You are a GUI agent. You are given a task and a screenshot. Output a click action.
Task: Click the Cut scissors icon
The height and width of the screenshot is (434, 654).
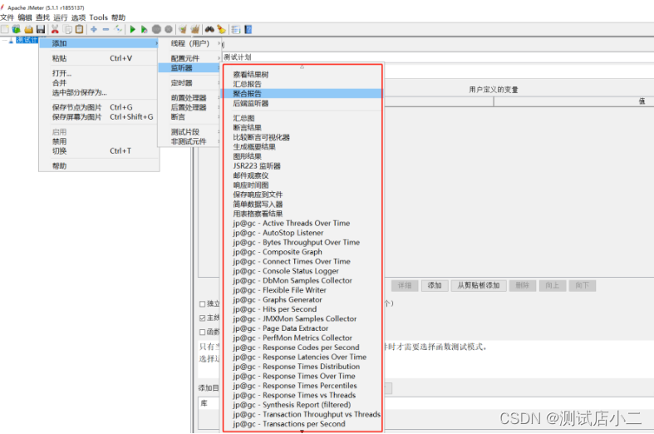(x=55, y=29)
